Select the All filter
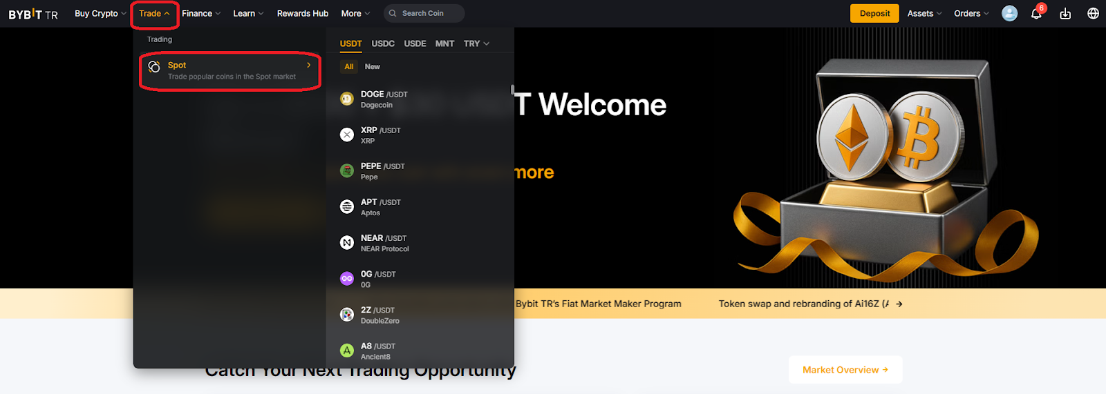The width and height of the screenshot is (1106, 394). click(x=349, y=67)
